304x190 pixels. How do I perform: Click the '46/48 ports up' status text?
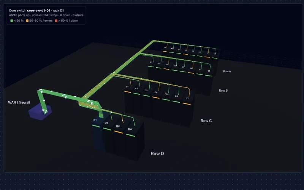click(x=19, y=15)
